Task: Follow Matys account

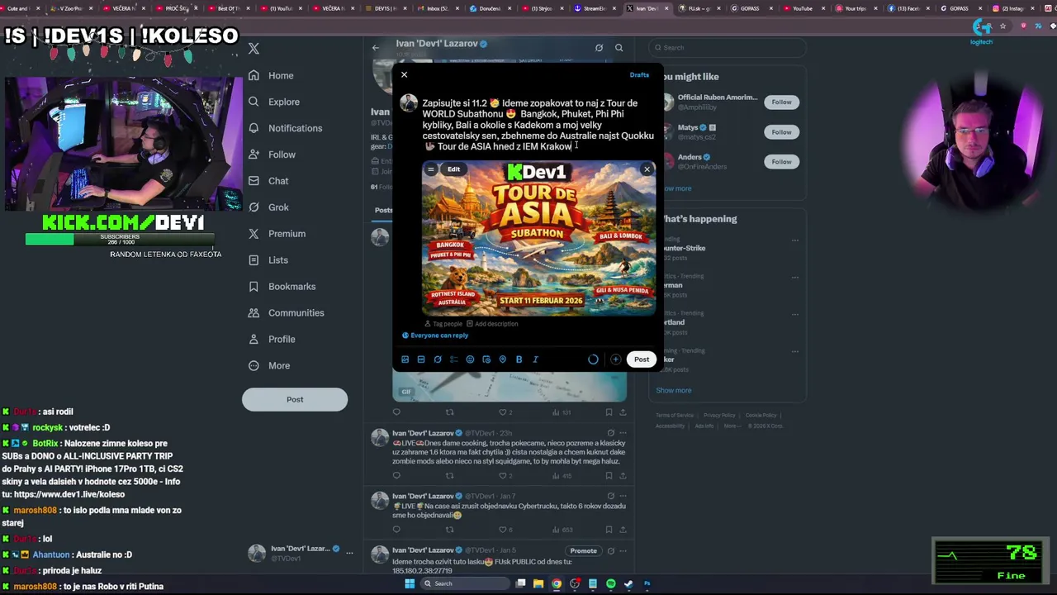Action: click(781, 132)
